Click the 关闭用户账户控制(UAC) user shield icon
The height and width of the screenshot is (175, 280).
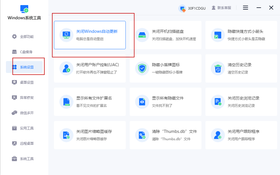point(66,68)
